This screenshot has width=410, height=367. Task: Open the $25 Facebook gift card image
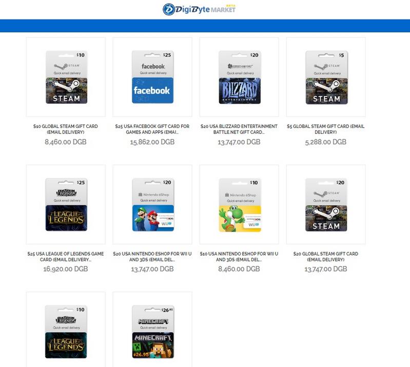click(152, 77)
